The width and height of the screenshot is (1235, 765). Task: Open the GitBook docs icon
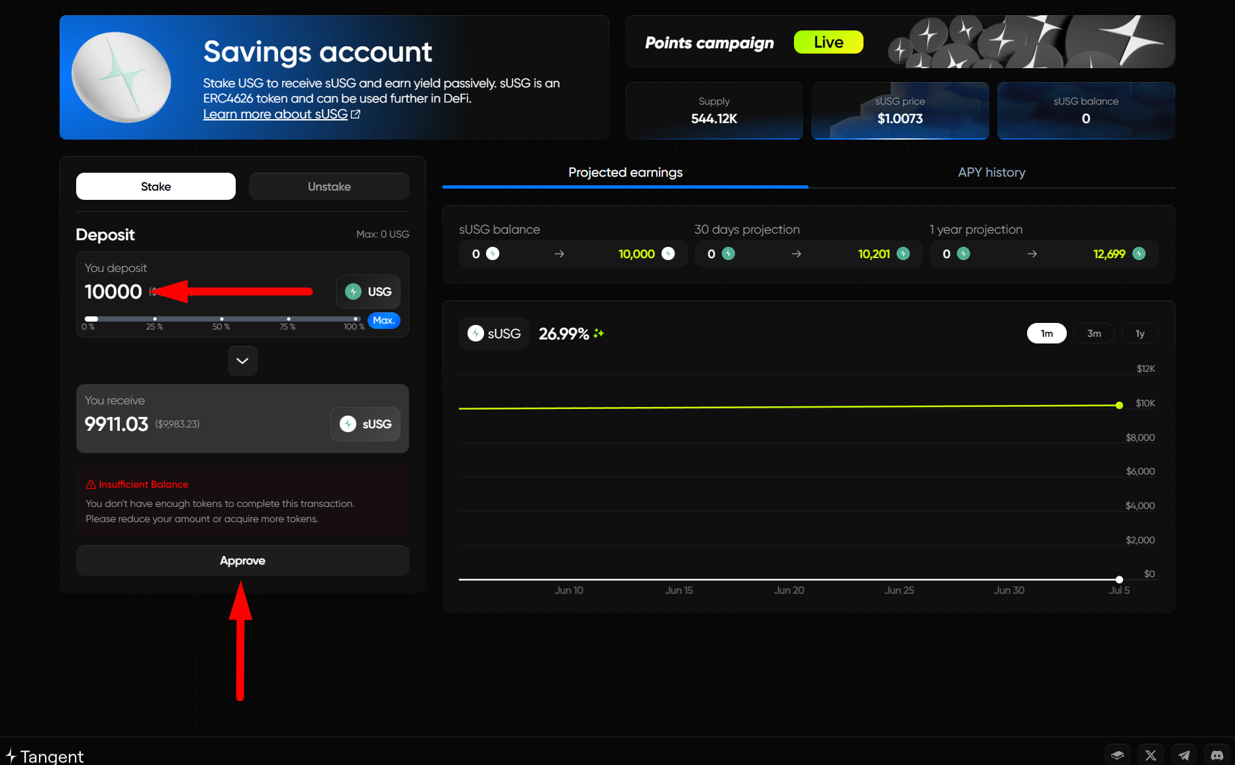click(x=1118, y=755)
